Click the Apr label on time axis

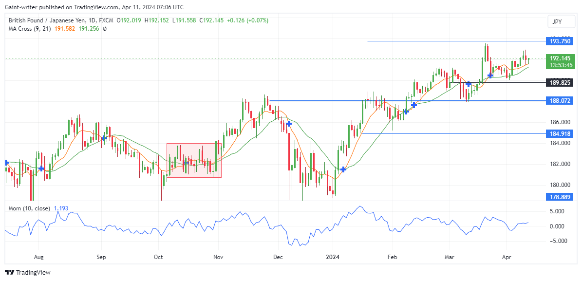coord(507,257)
